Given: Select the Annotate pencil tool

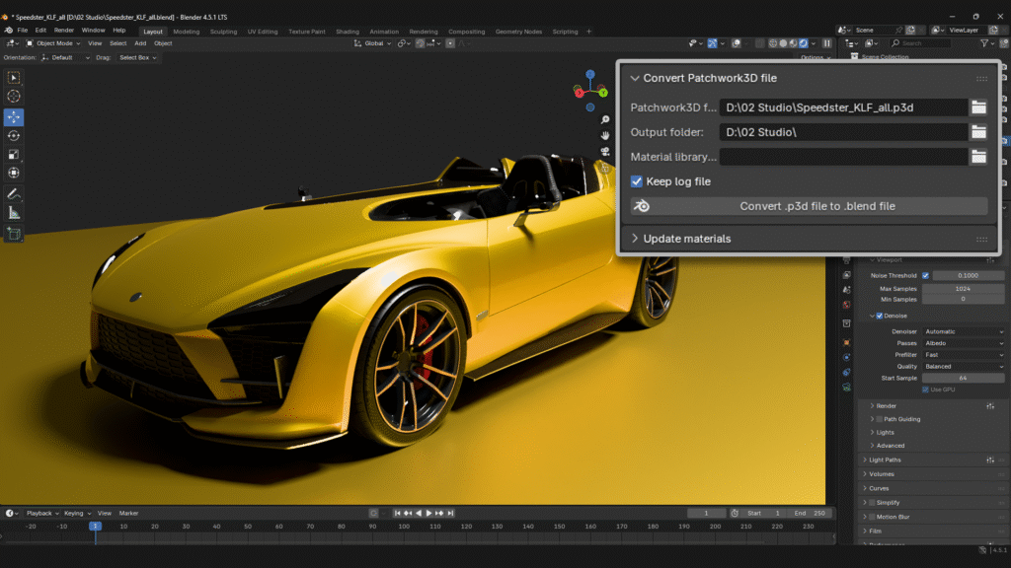Looking at the screenshot, I should click(x=14, y=193).
